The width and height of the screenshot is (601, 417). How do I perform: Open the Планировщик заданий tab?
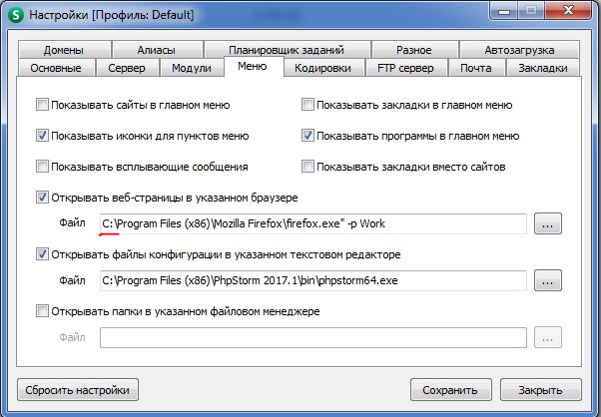tap(286, 50)
